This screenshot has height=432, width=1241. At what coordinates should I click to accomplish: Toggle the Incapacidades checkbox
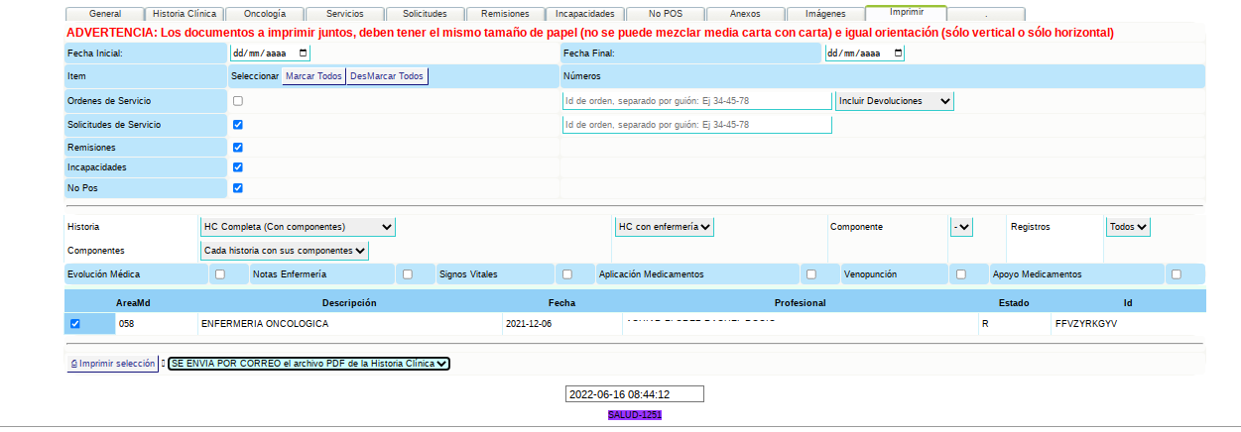point(238,167)
